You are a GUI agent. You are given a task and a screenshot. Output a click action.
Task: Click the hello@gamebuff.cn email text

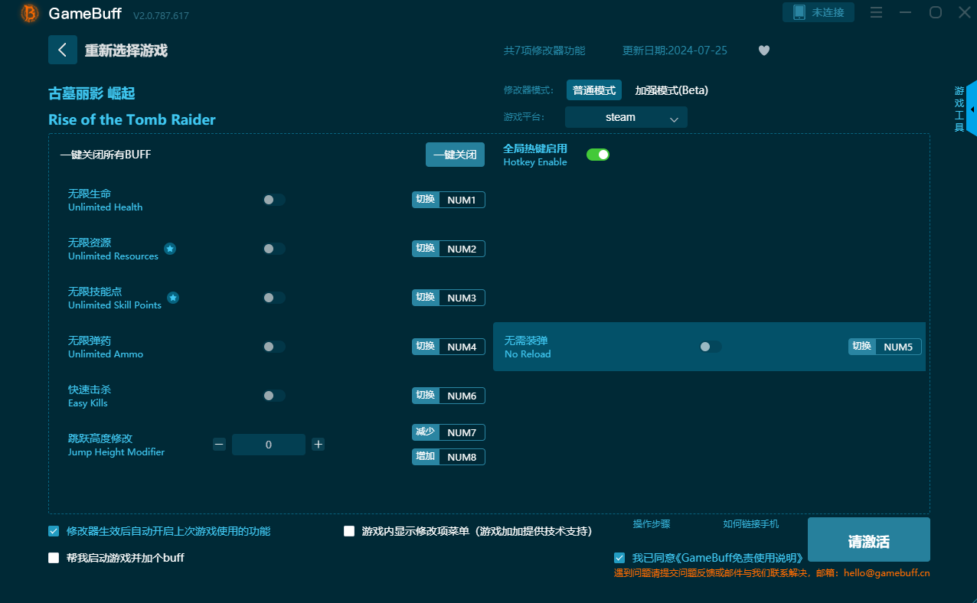887,573
